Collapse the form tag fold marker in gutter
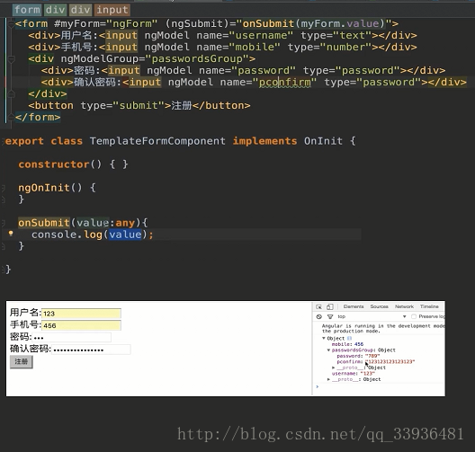The image size is (475, 452). pyautogui.click(x=11, y=23)
